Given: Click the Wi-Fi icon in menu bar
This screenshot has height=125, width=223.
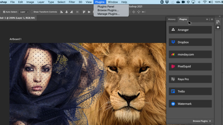Looking at the screenshot, I should (x=205, y=2).
